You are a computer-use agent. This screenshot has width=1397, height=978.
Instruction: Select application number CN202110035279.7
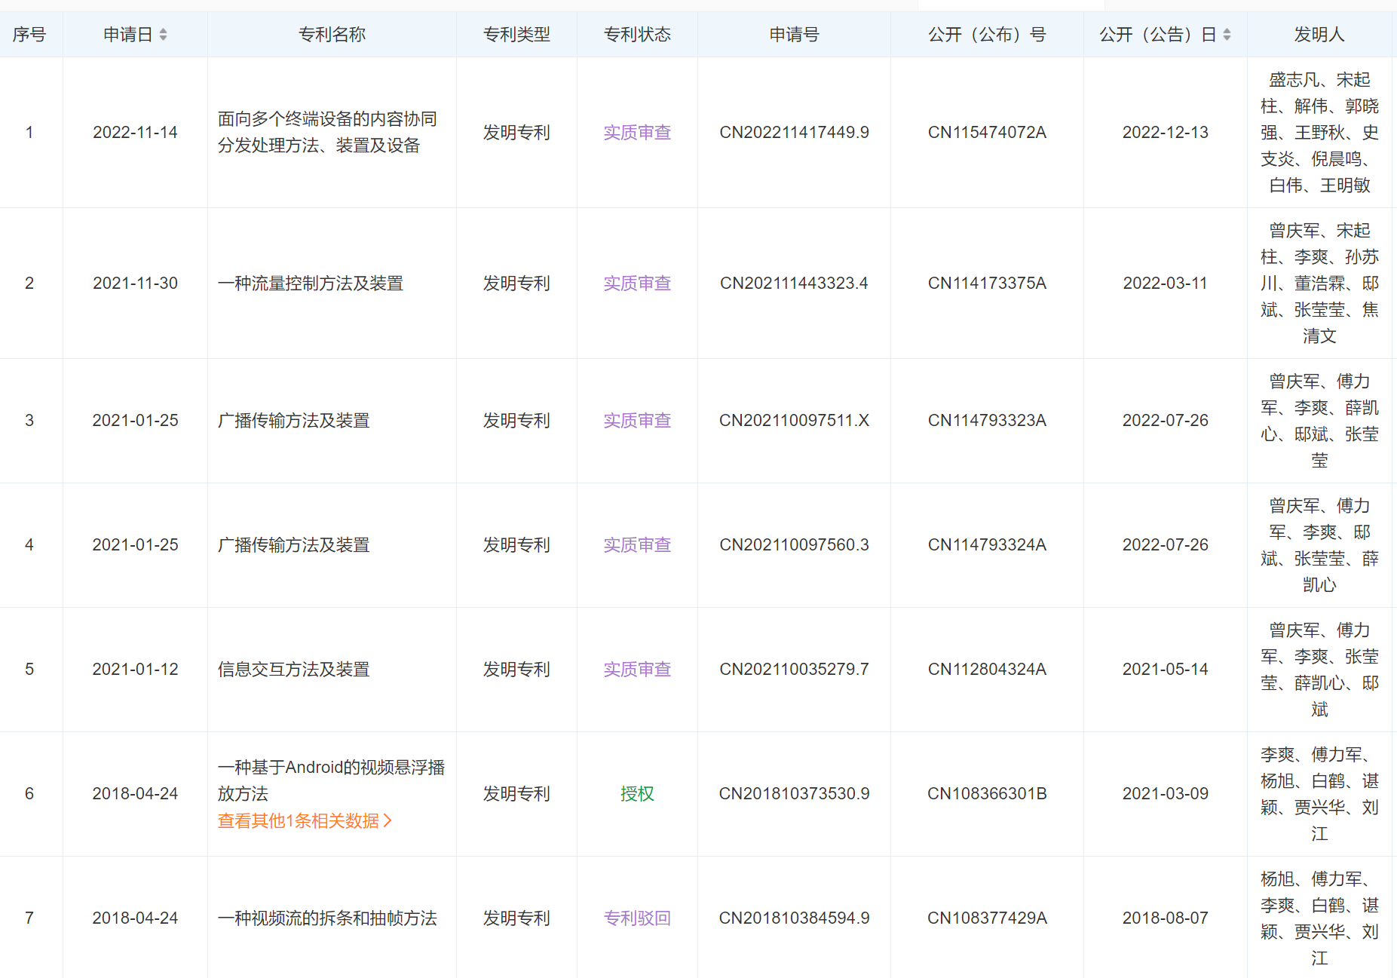point(794,670)
